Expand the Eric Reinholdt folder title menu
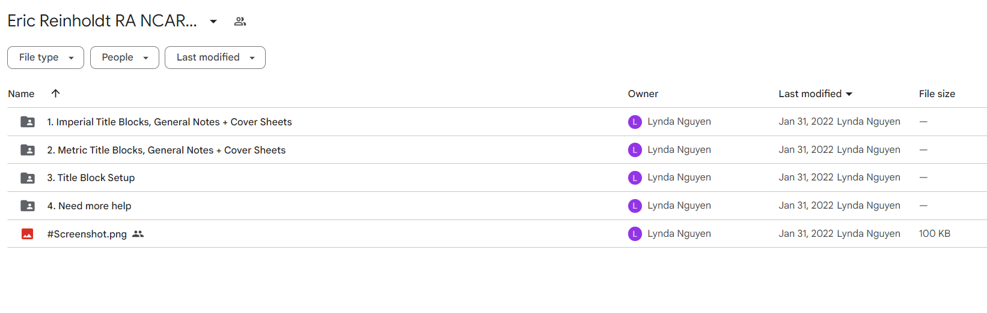 click(x=213, y=22)
